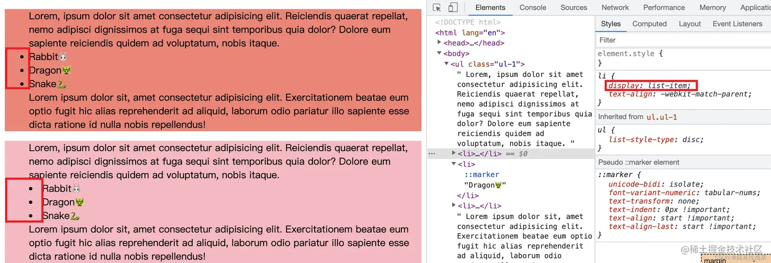The image size is (771, 263).
Task: Open the Console tab
Action: [x=533, y=8]
